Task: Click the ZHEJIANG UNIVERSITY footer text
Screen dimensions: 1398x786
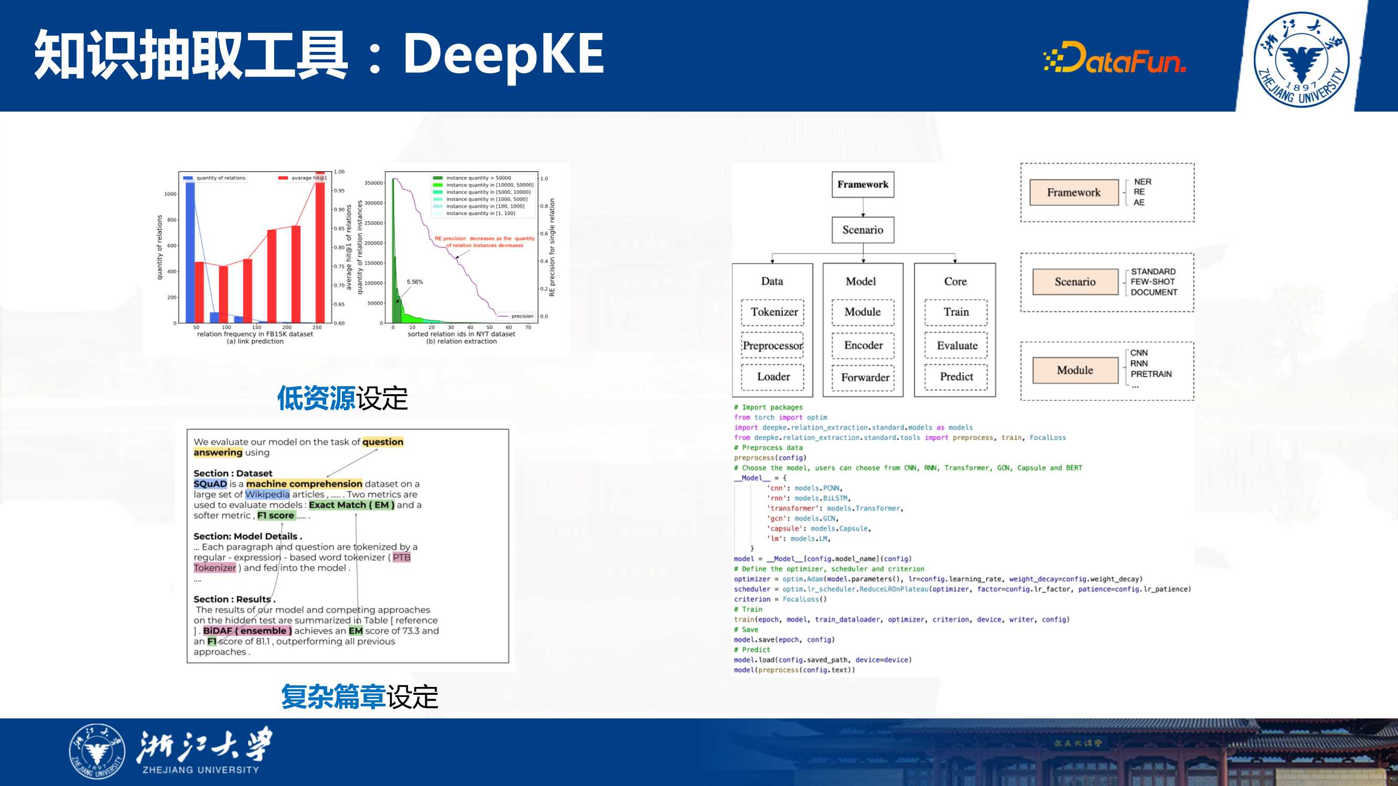Action: coord(201,770)
